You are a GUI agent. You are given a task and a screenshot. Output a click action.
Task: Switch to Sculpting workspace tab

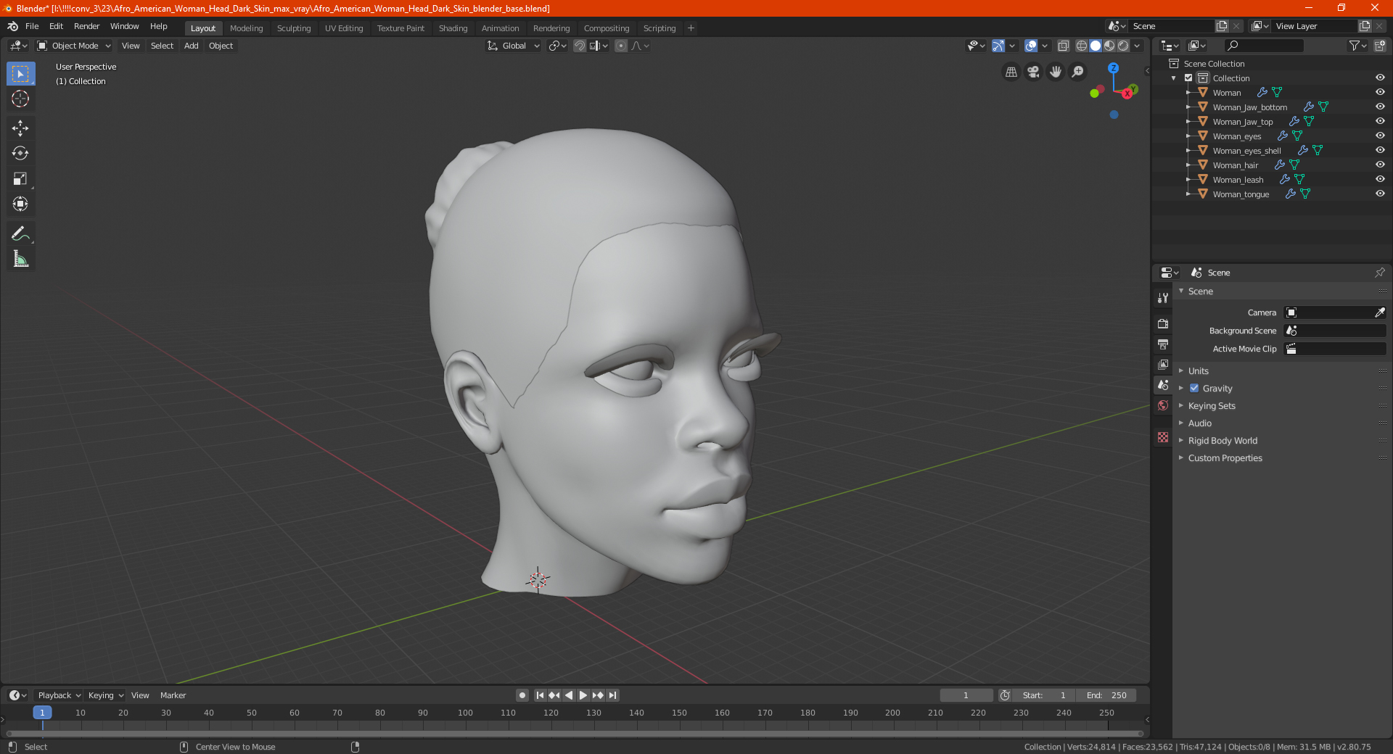294,28
